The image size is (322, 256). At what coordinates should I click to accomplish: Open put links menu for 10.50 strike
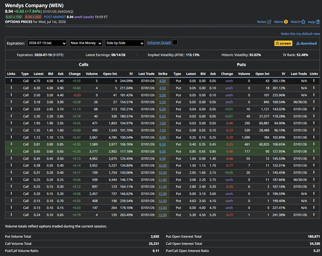314,173
